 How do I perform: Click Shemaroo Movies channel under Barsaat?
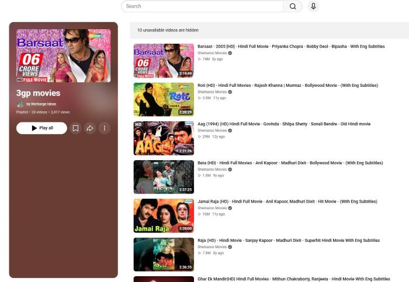click(x=212, y=53)
